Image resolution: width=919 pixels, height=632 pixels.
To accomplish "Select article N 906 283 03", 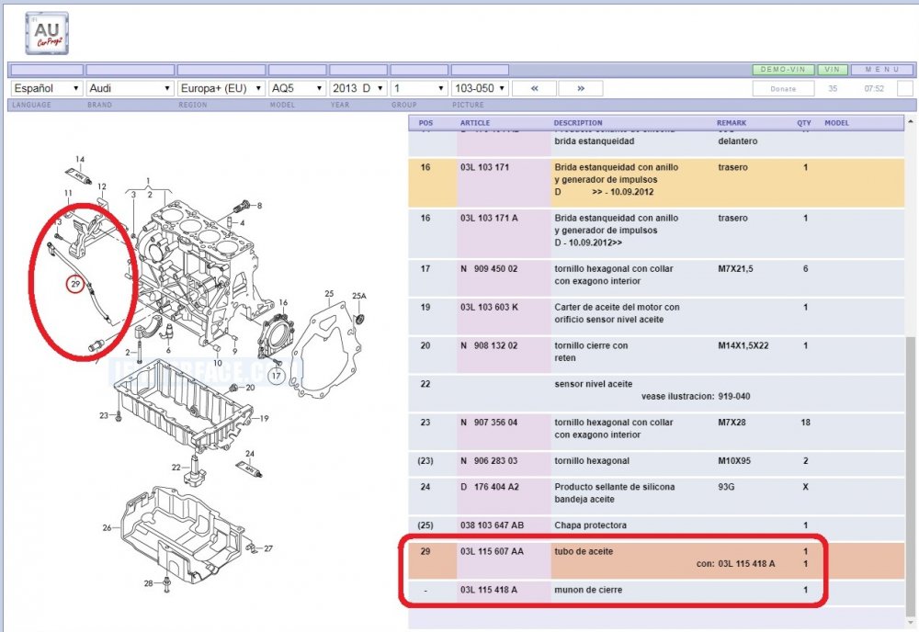I will click(x=489, y=461).
